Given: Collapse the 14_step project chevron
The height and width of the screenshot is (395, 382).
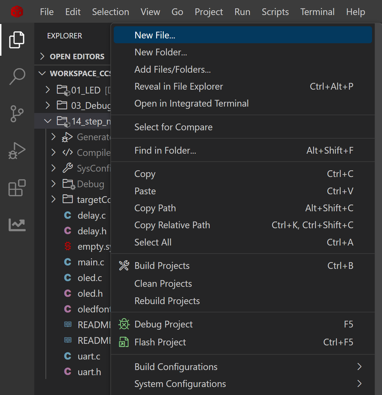Looking at the screenshot, I should click(x=48, y=121).
